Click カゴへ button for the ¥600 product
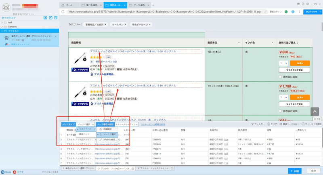 pyautogui.click(x=300, y=63)
